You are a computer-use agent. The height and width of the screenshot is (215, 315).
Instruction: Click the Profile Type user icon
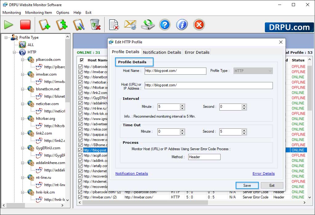[x=14, y=37]
